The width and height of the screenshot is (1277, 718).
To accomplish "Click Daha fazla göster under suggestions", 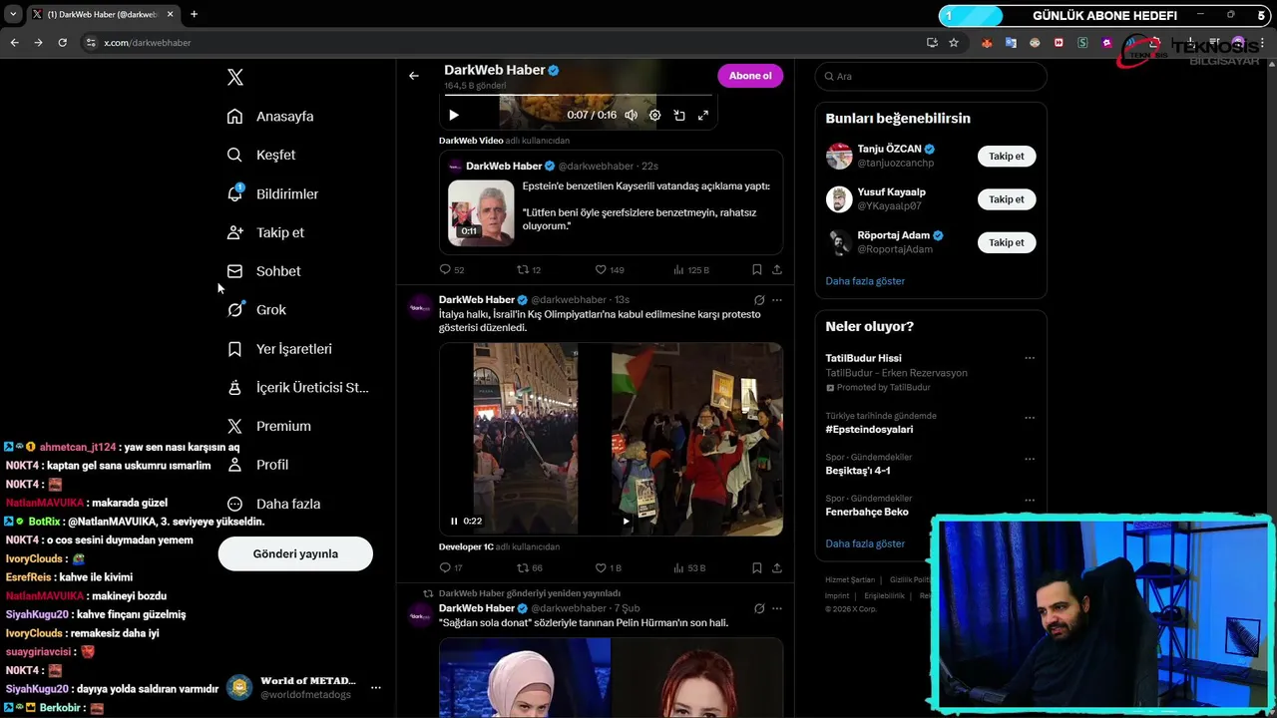I will tap(865, 281).
